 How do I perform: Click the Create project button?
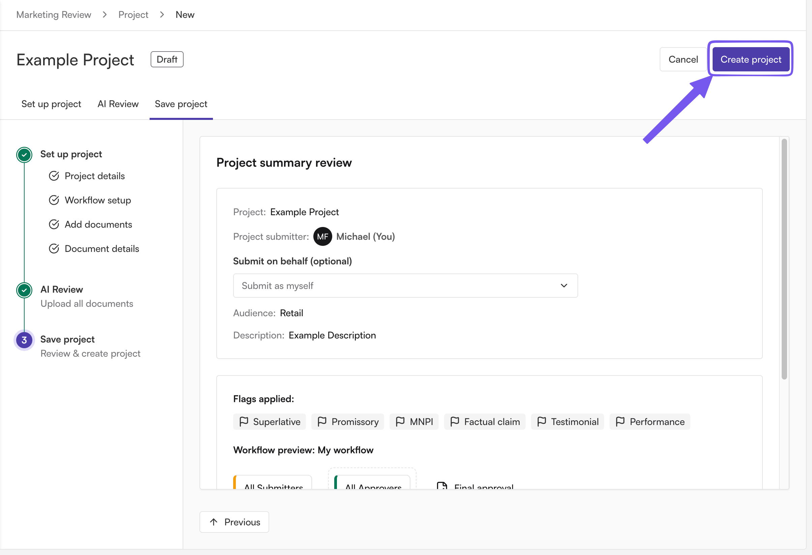[750, 59]
